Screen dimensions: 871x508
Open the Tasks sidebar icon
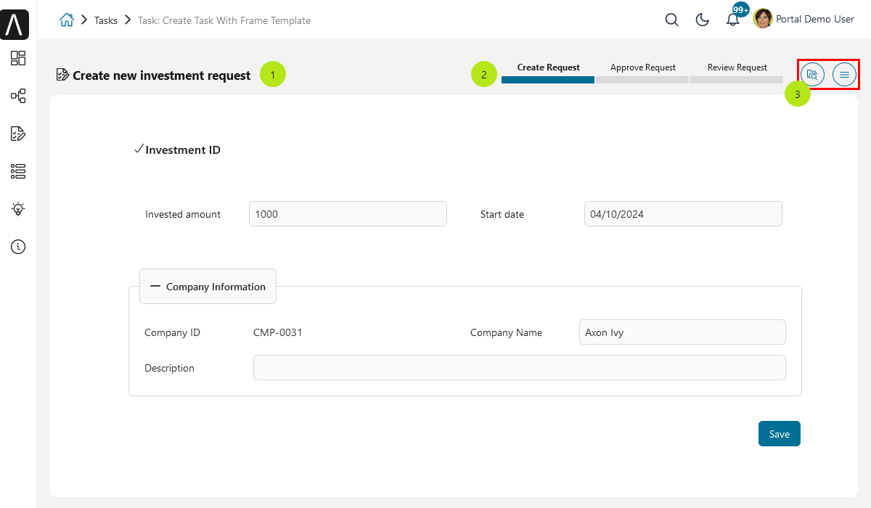click(x=18, y=134)
